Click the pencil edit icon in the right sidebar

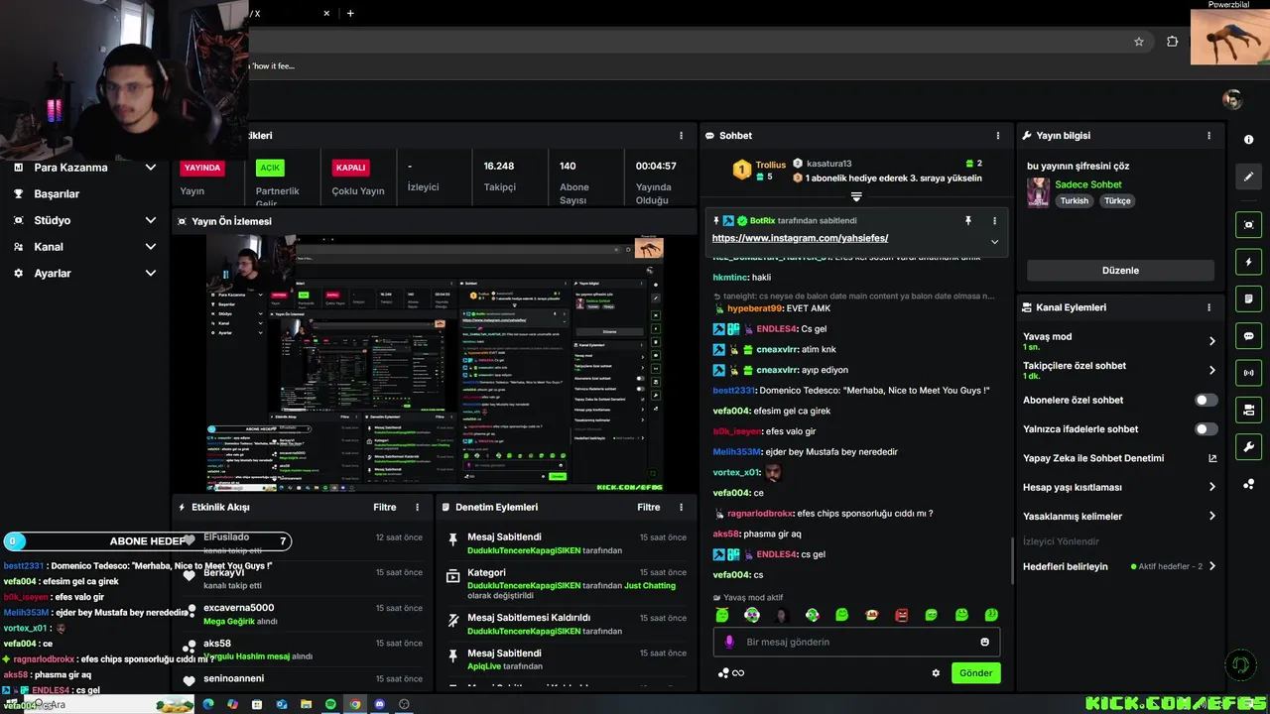point(1248,177)
